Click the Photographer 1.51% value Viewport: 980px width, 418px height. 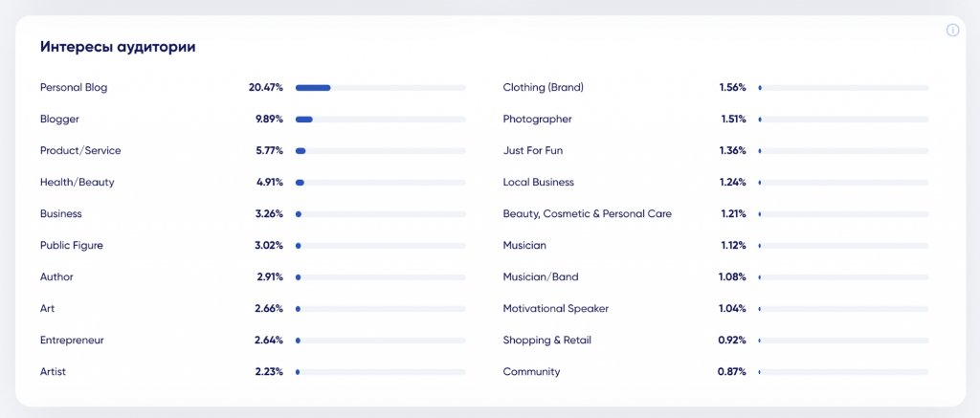[x=732, y=120]
